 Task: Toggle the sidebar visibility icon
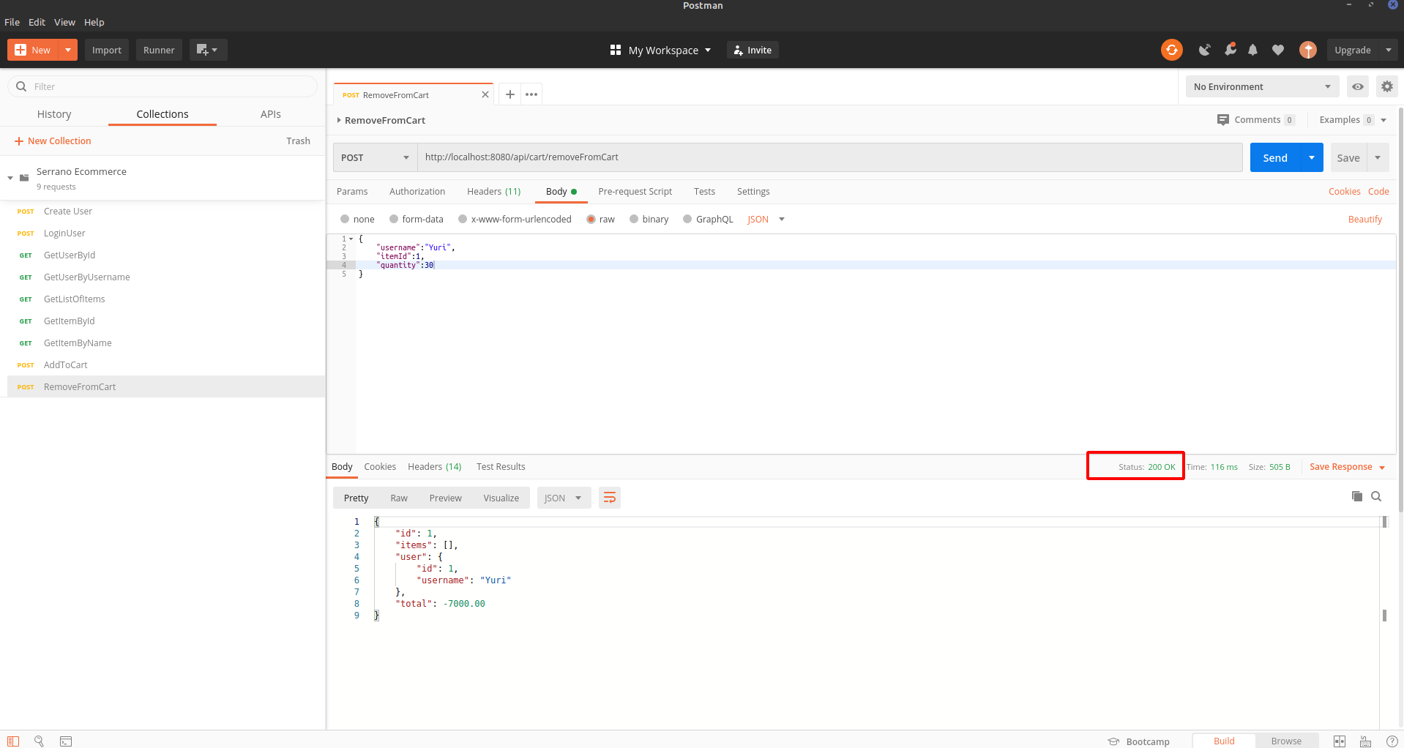coord(13,741)
